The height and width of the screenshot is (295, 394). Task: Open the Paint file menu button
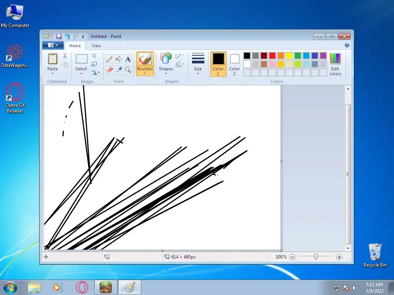(x=53, y=45)
